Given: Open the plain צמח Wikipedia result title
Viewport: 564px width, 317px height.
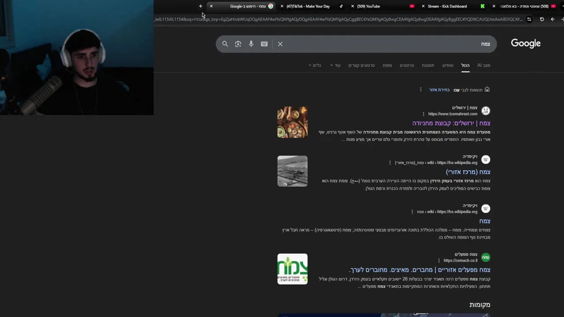Looking at the screenshot, I should tap(485, 221).
